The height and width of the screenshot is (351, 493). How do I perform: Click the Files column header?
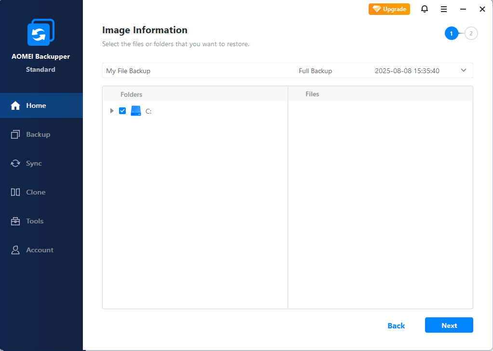(312, 94)
